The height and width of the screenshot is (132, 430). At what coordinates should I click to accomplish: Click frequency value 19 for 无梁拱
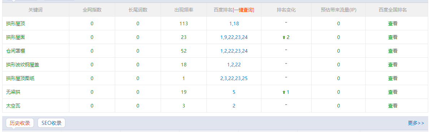point(184,92)
